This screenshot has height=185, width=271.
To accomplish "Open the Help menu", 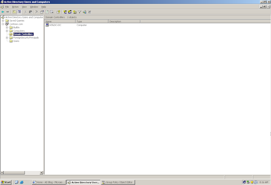I will (x=44, y=7).
